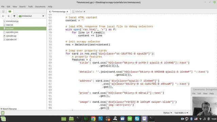This screenshot has height=122, width=217.
Task: Open the blue database app in taskbar
Action: coord(100,119)
